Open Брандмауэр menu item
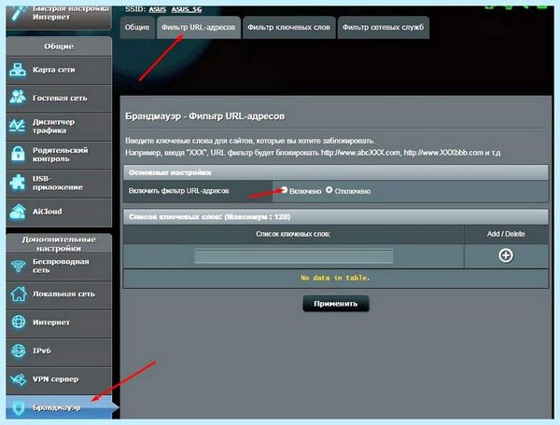Image resolution: width=560 pixels, height=425 pixels. coord(59,407)
